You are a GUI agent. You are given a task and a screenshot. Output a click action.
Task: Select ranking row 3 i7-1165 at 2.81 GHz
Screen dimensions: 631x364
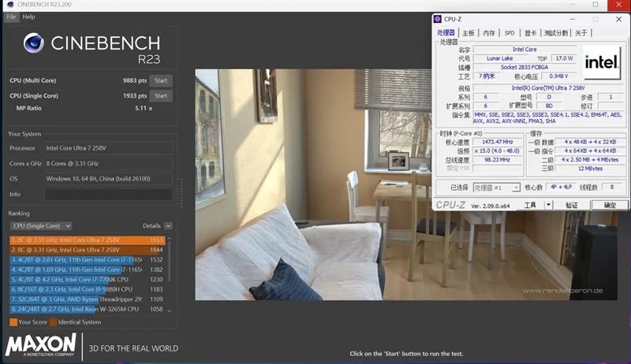point(88,260)
